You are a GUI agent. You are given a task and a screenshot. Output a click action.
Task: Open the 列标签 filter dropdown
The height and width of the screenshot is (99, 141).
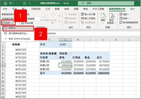[70, 54]
